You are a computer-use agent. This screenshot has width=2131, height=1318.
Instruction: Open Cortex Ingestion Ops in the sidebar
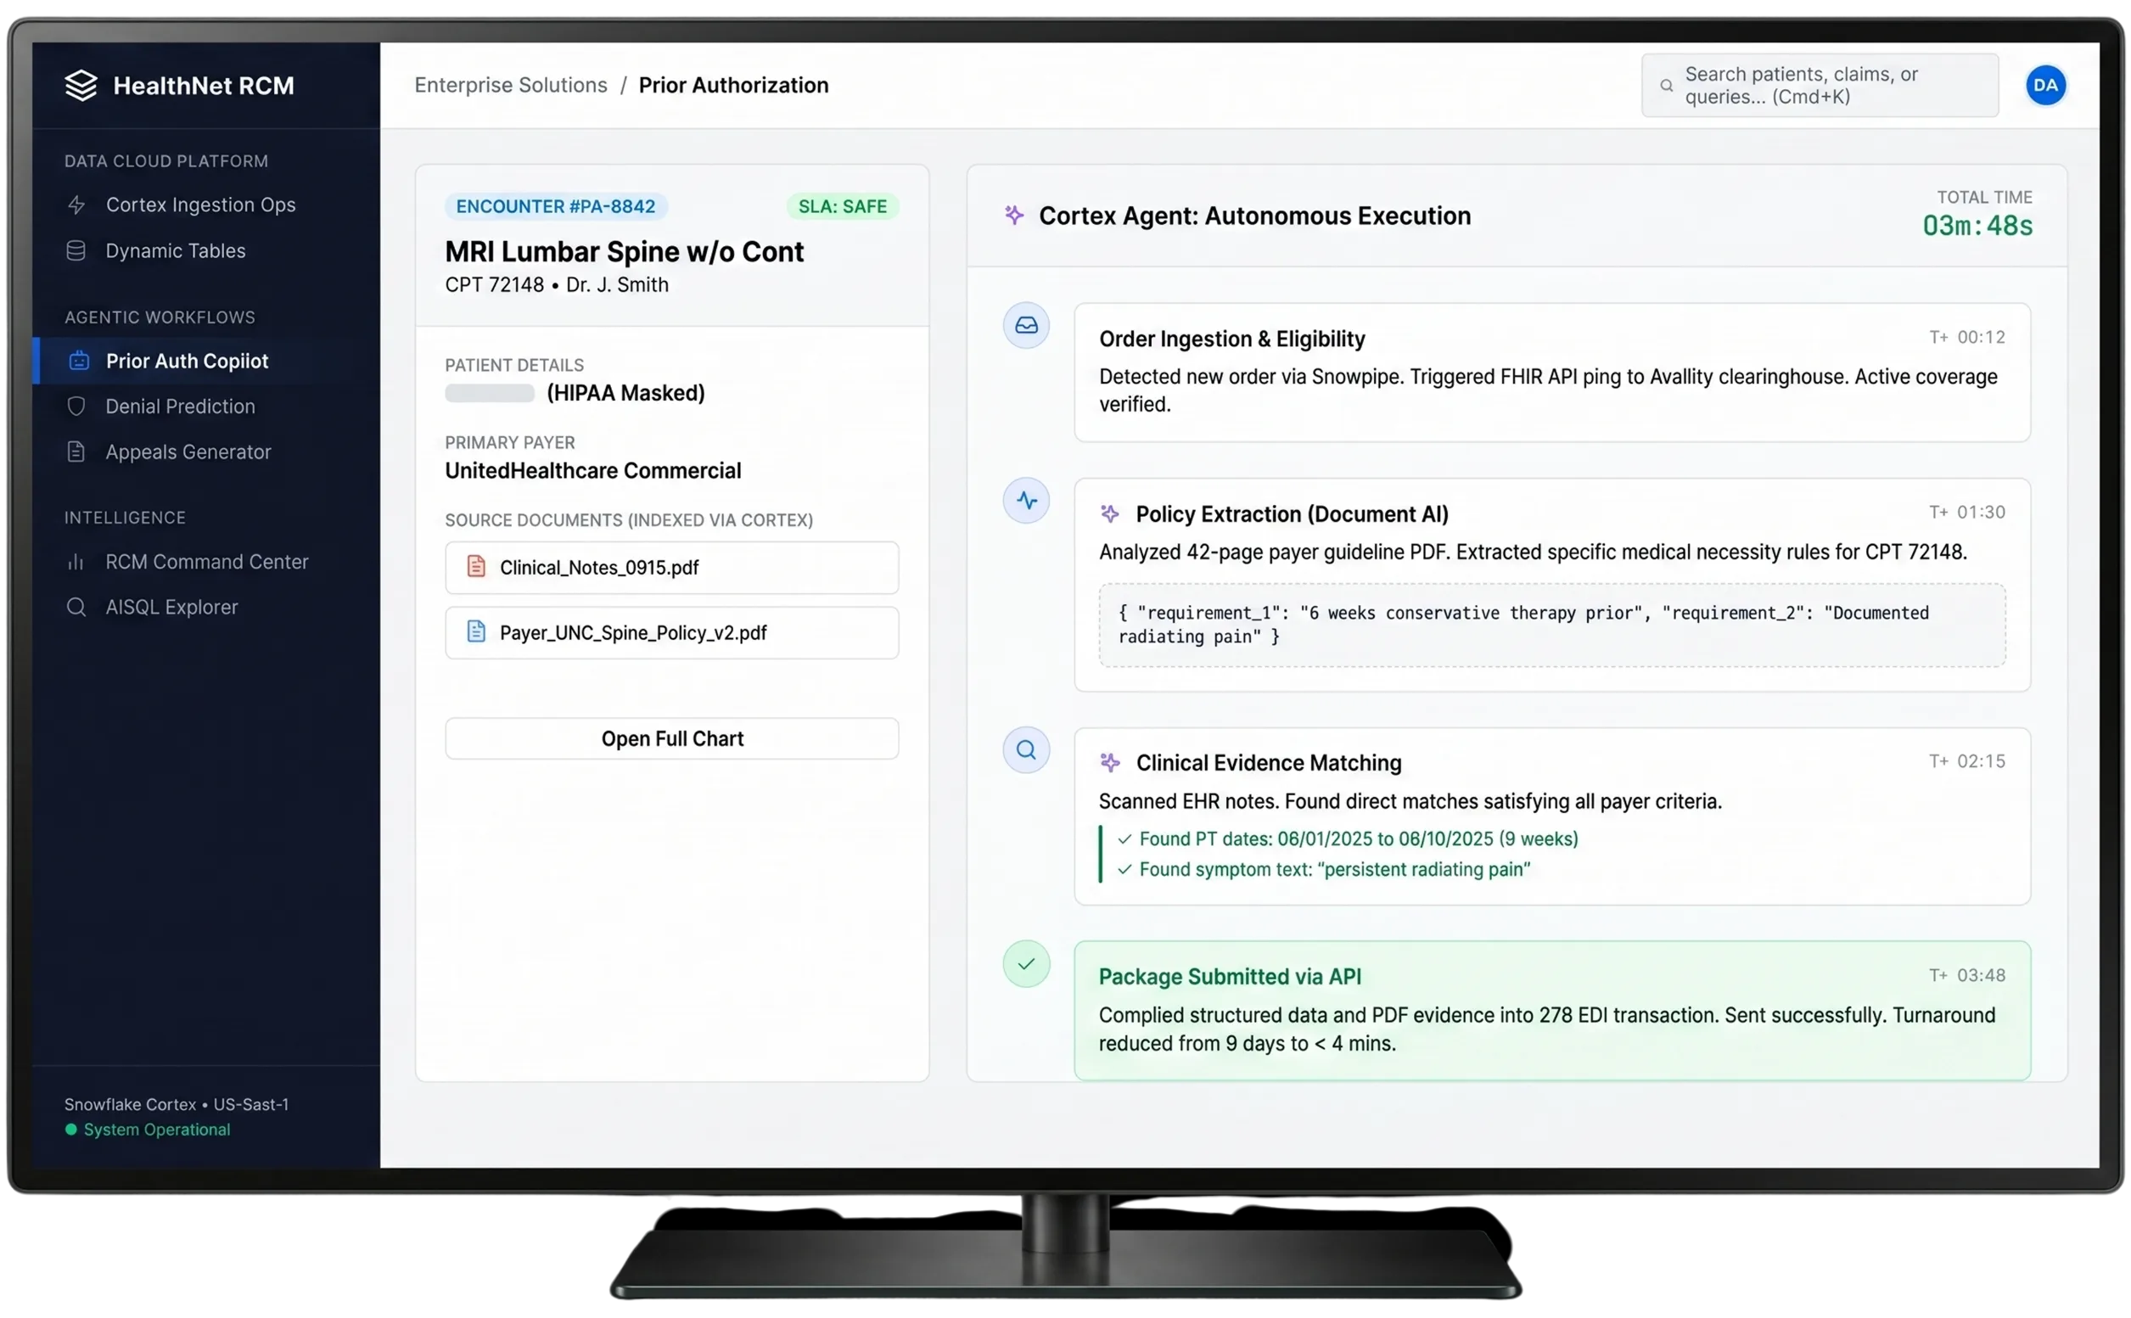pyautogui.click(x=205, y=205)
